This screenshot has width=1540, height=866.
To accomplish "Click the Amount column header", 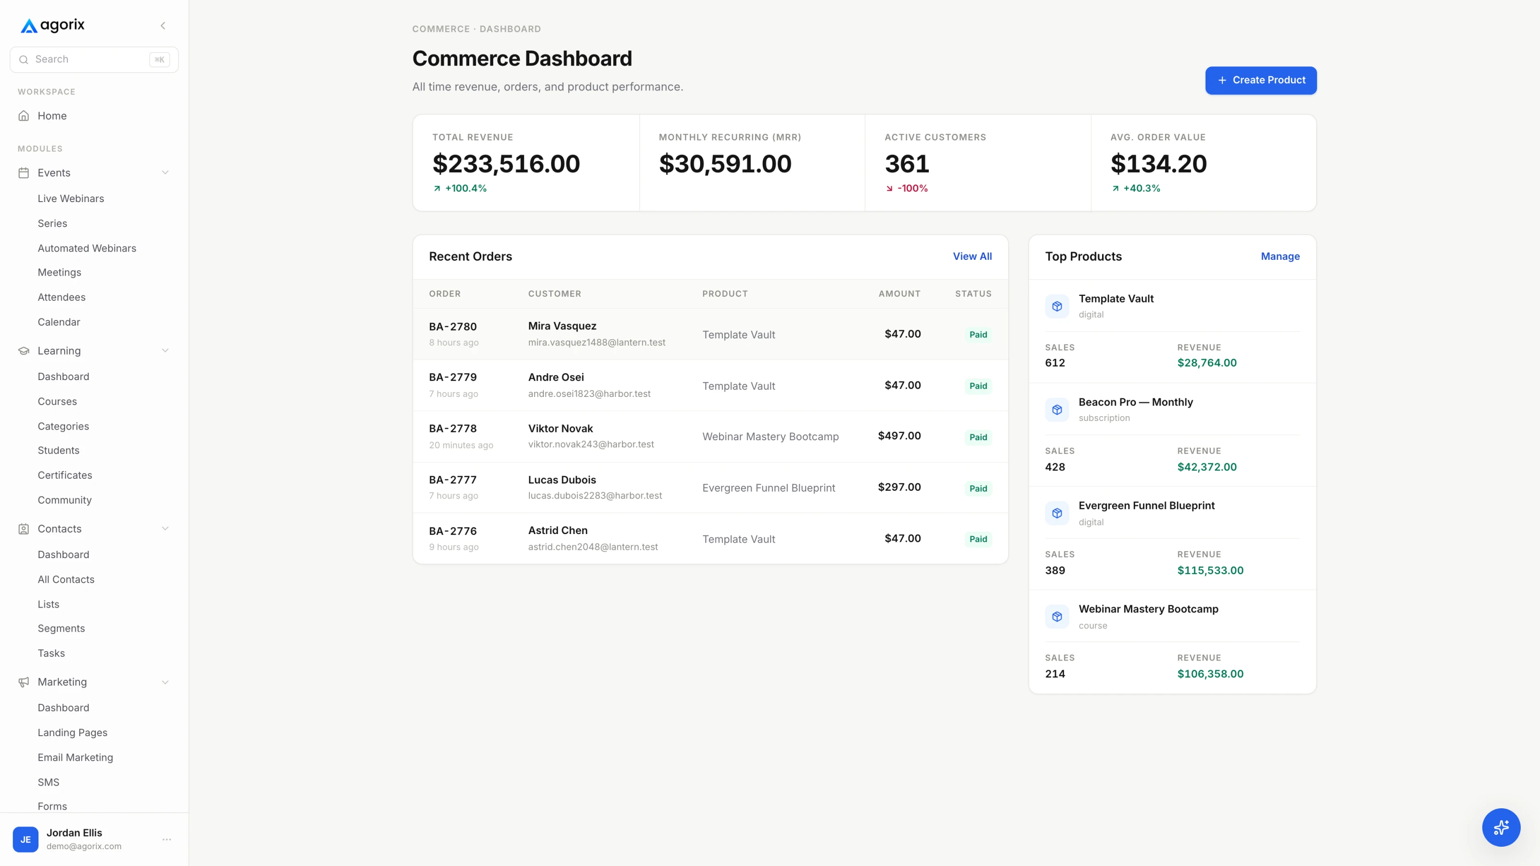I will [899, 293].
